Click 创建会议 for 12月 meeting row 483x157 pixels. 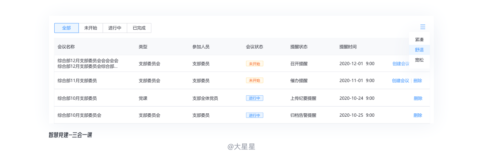coord(400,64)
